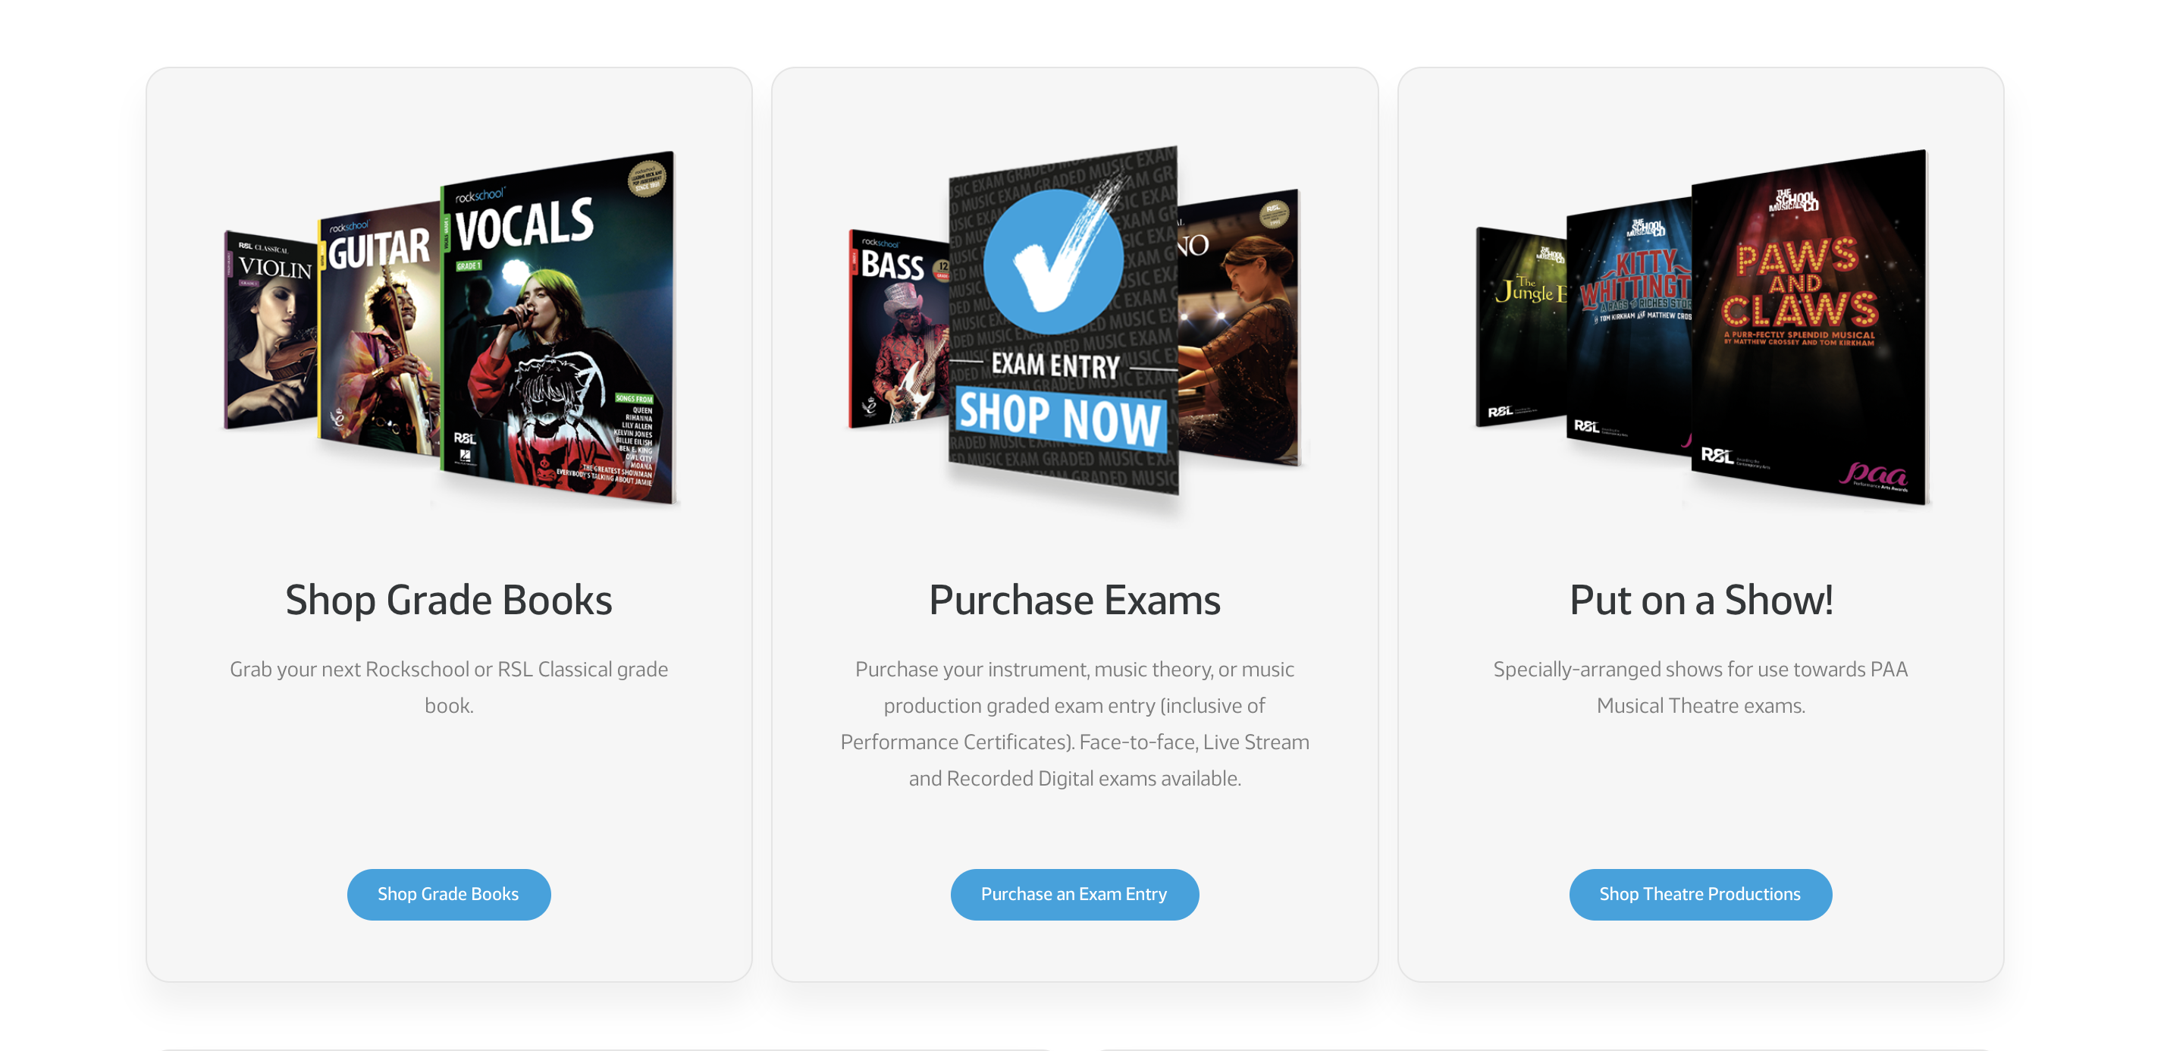
Task: Click the blue checkmark exam entry icon
Action: point(1053,262)
